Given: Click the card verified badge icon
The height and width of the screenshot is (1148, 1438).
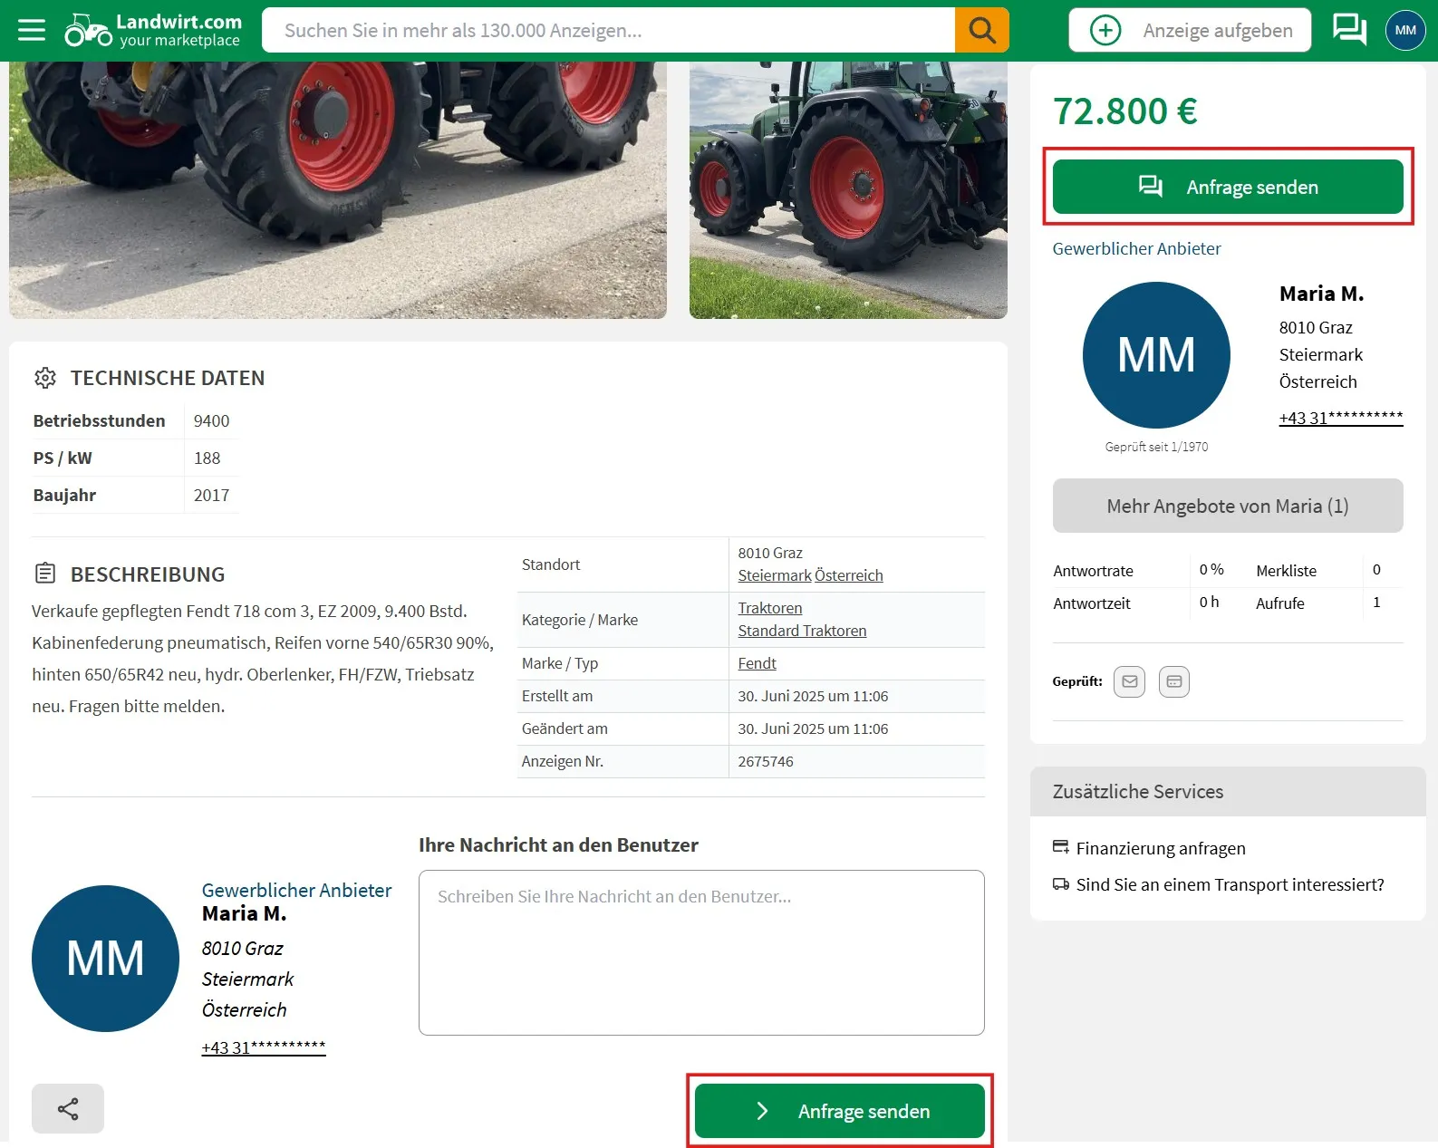Looking at the screenshot, I should (x=1173, y=681).
